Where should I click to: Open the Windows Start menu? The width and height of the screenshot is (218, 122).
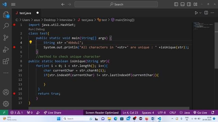pyautogui.click(x=59, y=119)
